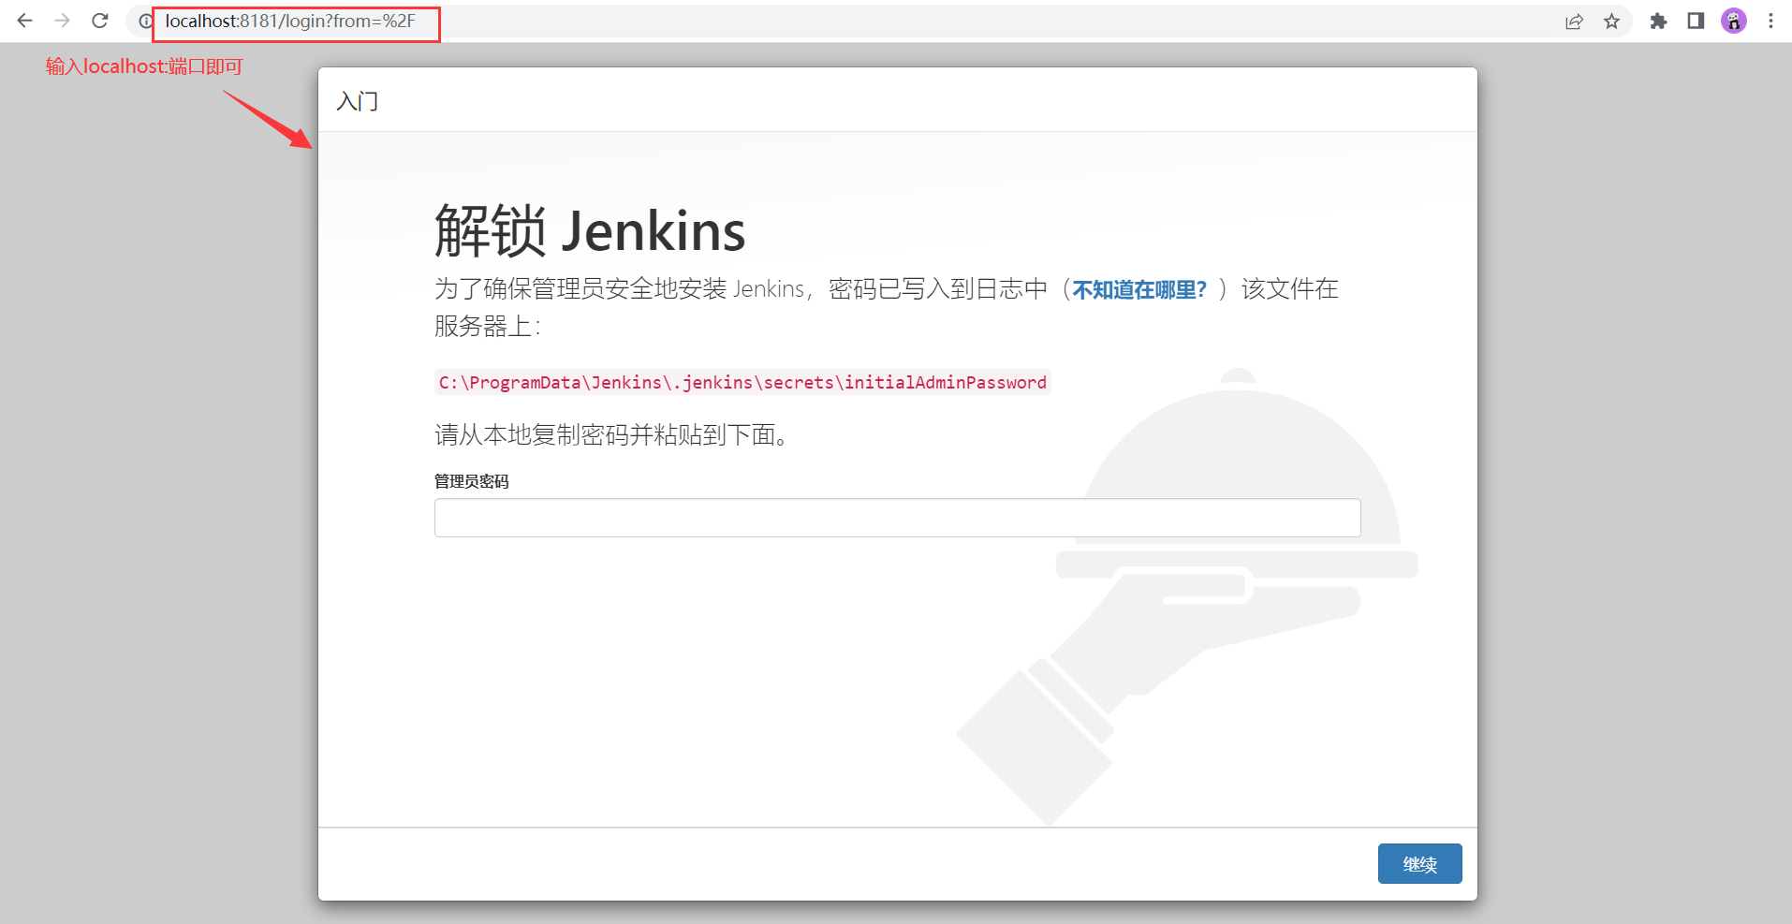The height and width of the screenshot is (924, 1792).
Task: View site information icon in address bar
Action: [145, 21]
